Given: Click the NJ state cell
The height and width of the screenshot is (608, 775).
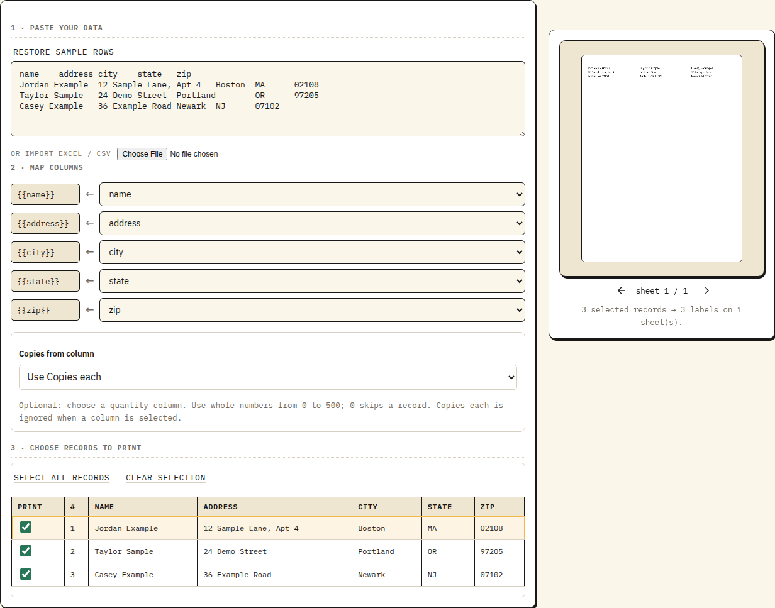Looking at the screenshot, I should click(x=448, y=575).
